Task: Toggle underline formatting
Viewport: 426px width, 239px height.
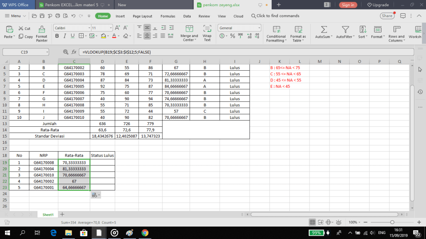Action: tap(71, 36)
